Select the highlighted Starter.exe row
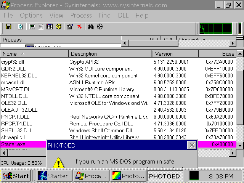Viewport: 244px width, 183px height. (23, 144)
